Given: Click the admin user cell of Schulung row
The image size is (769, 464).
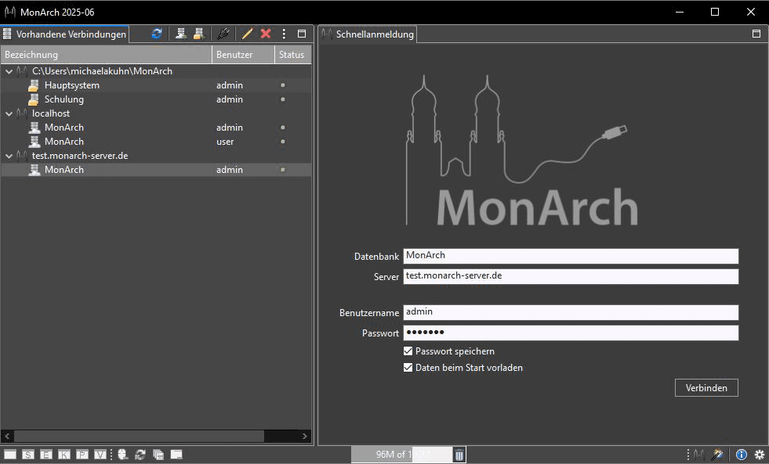Looking at the screenshot, I should tap(230, 99).
